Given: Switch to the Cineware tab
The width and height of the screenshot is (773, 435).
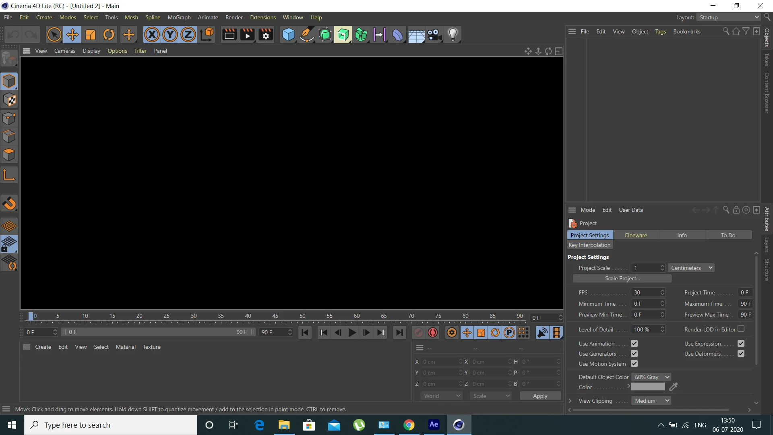Looking at the screenshot, I should point(636,235).
